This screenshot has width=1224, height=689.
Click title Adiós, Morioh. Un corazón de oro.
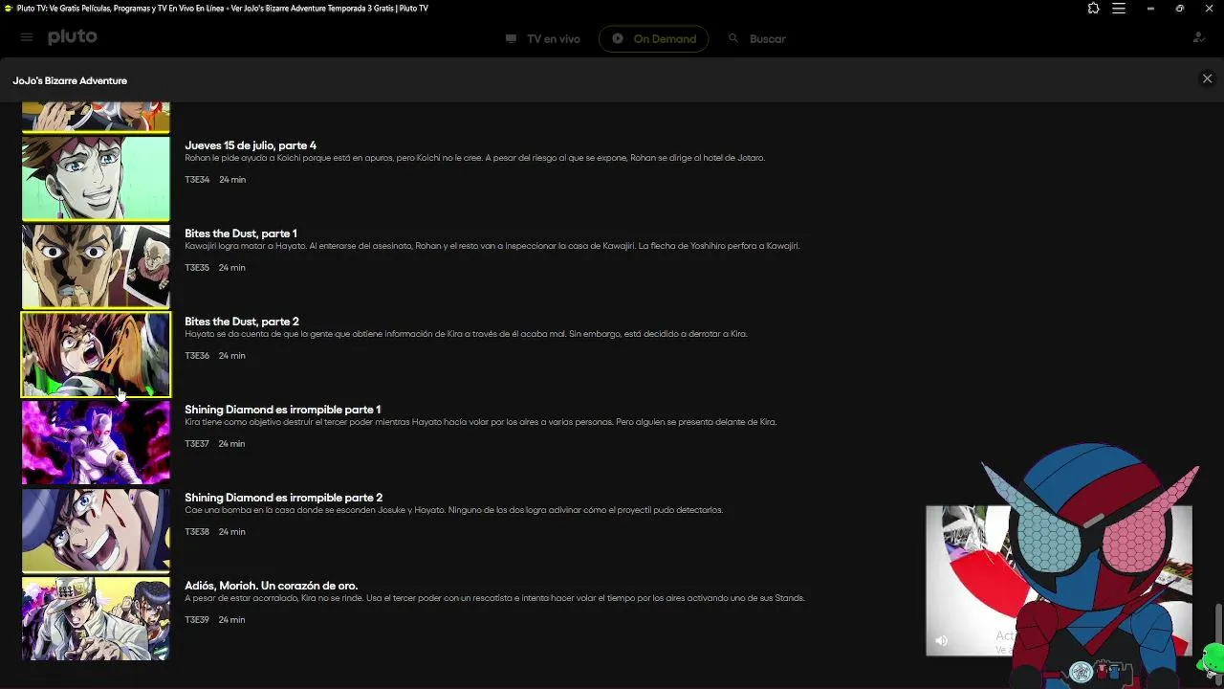[x=272, y=586]
